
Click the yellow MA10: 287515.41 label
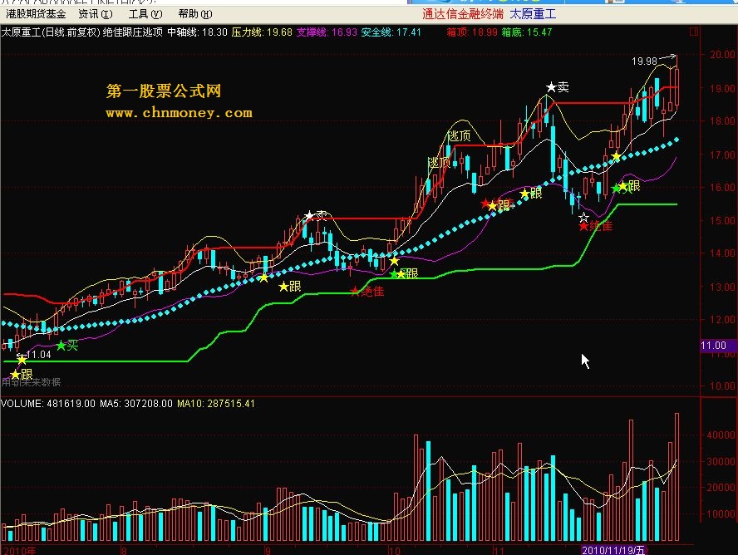(216, 404)
